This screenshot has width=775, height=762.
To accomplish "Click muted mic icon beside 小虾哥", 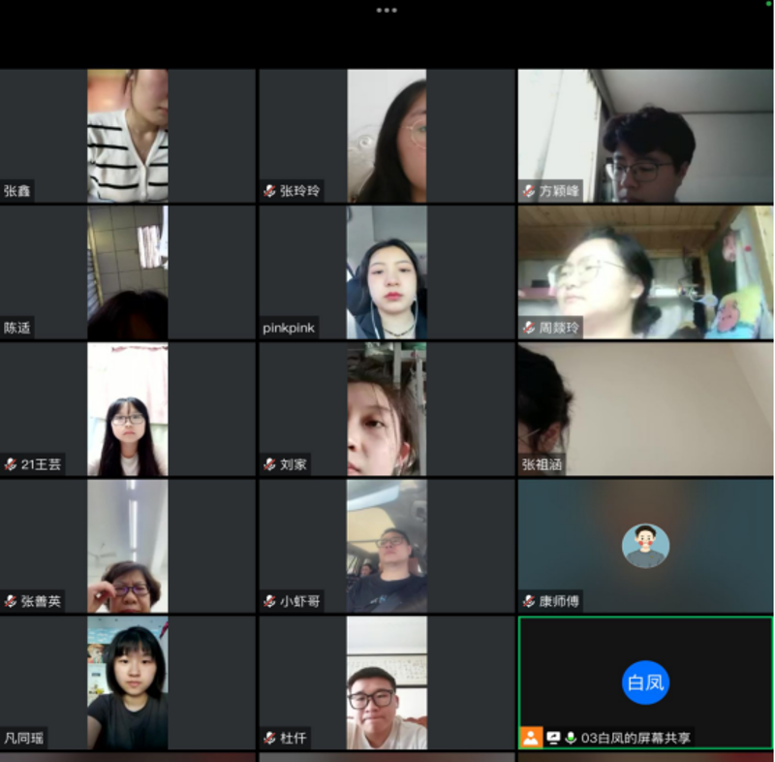I will pyautogui.click(x=269, y=602).
